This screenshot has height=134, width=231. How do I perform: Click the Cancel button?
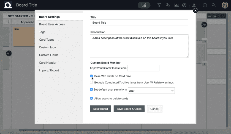click(x=155, y=109)
